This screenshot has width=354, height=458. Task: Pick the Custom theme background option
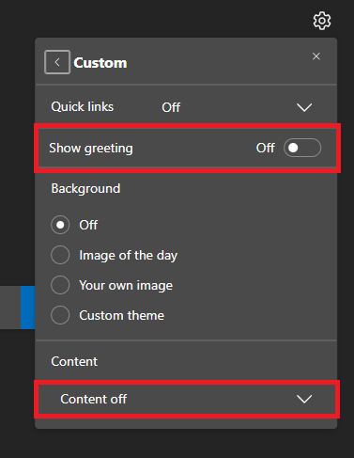tap(60, 315)
